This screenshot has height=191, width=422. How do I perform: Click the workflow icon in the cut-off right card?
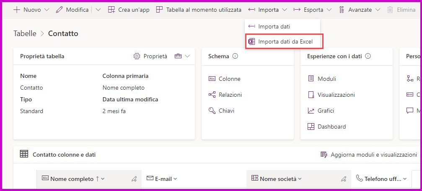(x=410, y=79)
